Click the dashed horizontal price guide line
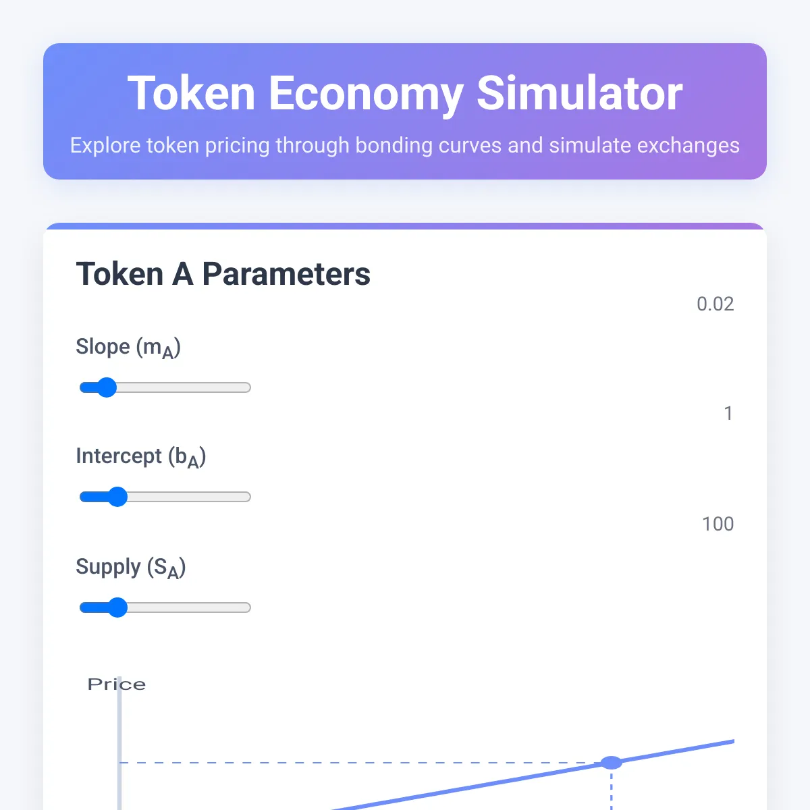 337,762
